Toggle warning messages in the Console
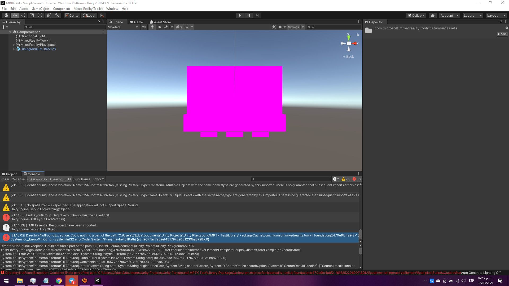Viewport: 509px width, 286px height. pyautogui.click(x=345, y=179)
